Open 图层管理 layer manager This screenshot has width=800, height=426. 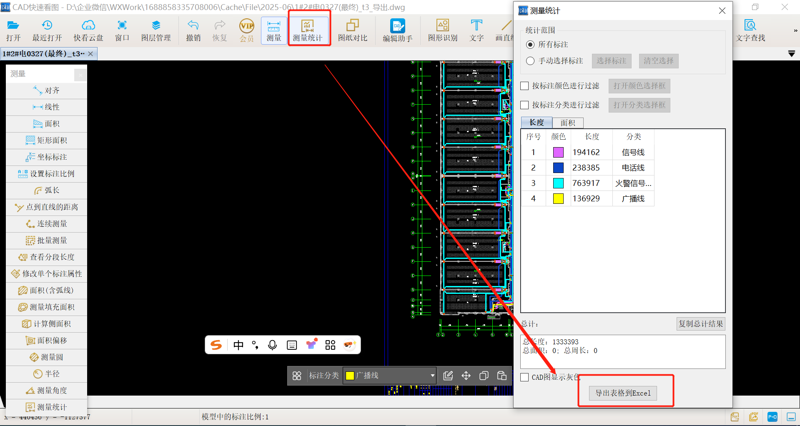tap(156, 31)
